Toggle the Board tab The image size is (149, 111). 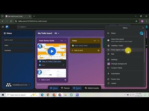[77, 88]
